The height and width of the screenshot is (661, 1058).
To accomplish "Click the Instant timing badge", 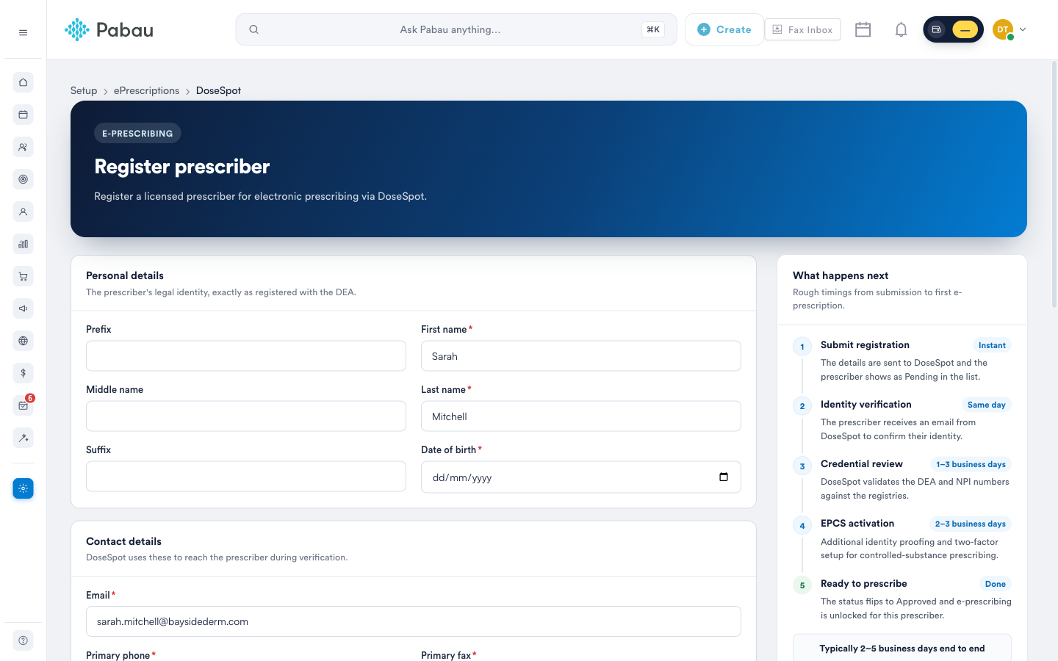I will pyautogui.click(x=992, y=345).
